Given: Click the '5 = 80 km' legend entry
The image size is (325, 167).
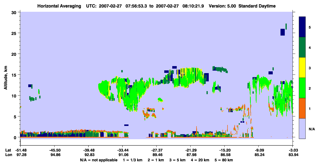Looking at the screenshot, I should coord(224,160).
